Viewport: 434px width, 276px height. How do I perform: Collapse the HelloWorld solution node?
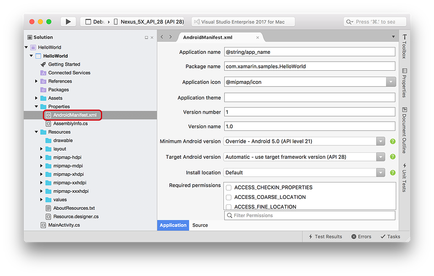pos(26,47)
